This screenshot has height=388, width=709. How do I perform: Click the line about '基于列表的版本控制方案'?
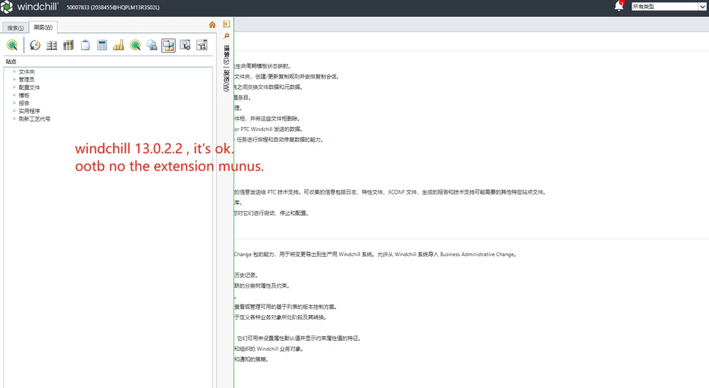pyautogui.click(x=286, y=307)
